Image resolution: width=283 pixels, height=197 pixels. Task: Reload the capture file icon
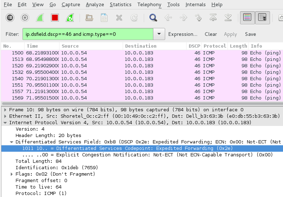pos(134,18)
